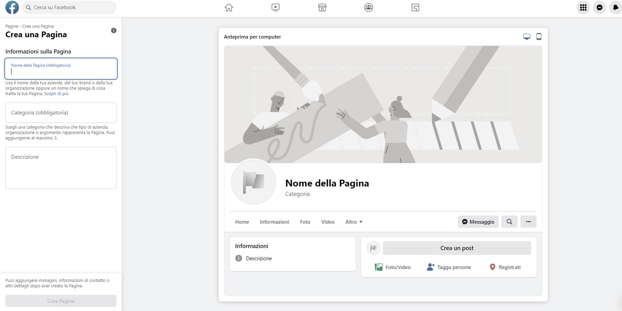Click the info icon beside Crea una Pagina
The image size is (622, 311).
point(114,31)
